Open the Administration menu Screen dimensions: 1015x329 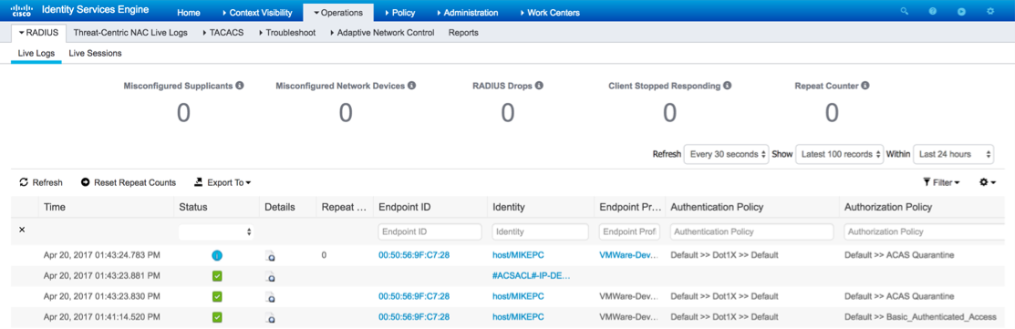click(x=467, y=13)
